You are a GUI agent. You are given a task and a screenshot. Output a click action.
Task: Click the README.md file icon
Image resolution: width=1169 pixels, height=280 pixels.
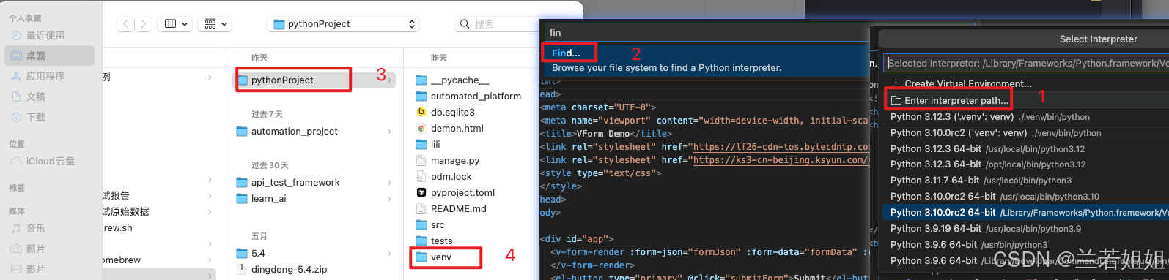421,208
